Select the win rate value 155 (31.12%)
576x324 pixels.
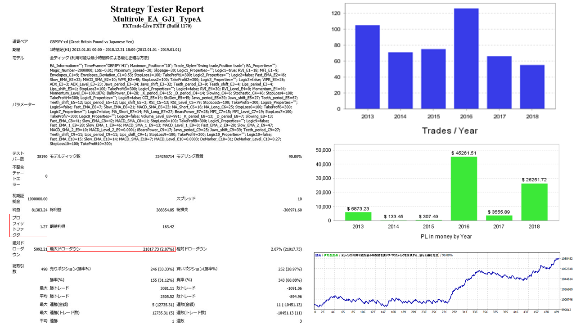[162, 280]
